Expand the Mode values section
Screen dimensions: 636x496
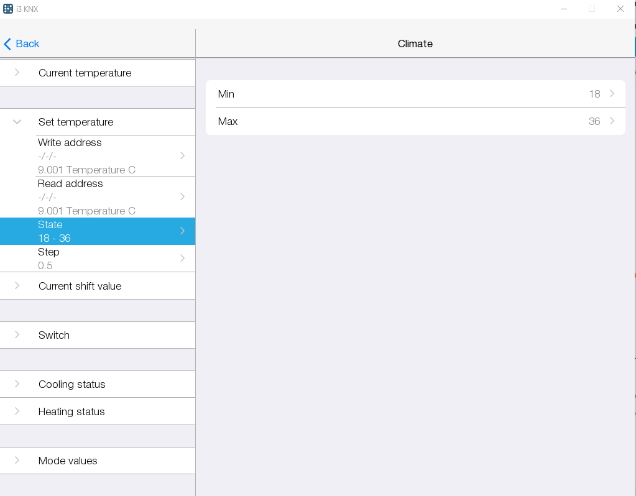tap(68, 461)
